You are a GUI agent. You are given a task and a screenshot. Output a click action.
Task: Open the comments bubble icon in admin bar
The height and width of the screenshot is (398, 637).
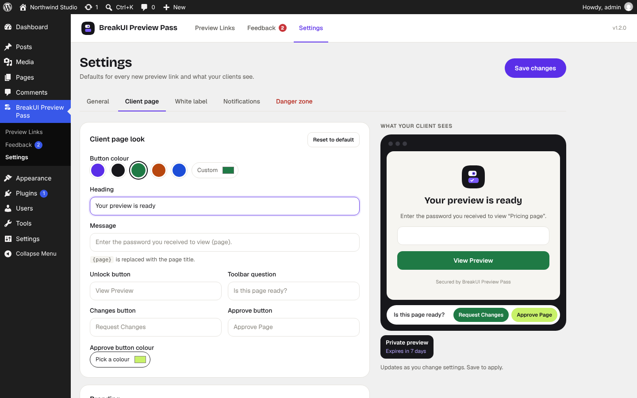point(144,7)
